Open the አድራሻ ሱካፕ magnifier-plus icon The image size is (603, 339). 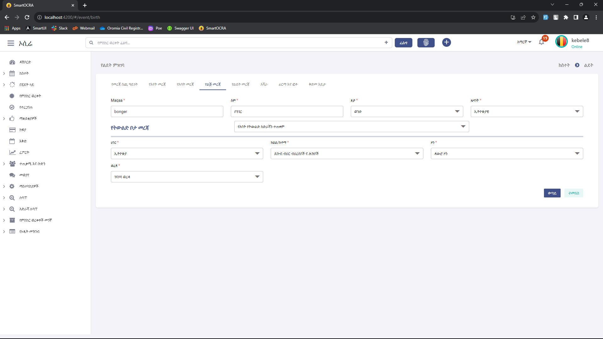[12, 209]
